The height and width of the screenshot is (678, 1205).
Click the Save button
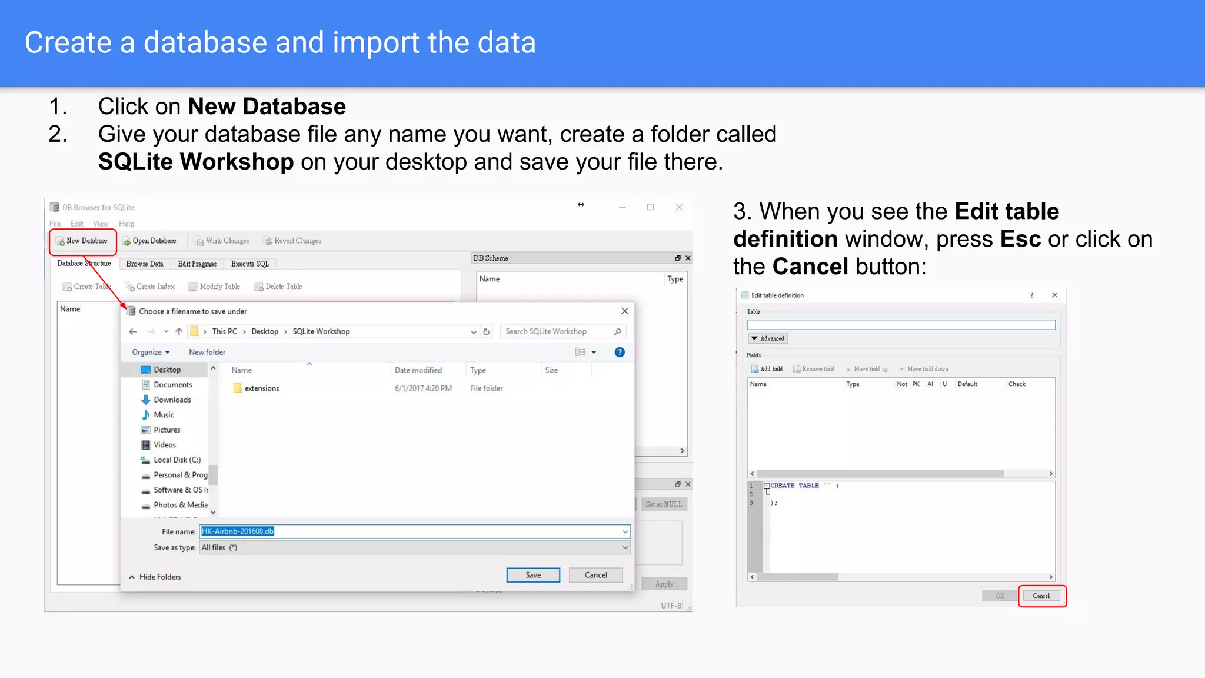coord(533,575)
